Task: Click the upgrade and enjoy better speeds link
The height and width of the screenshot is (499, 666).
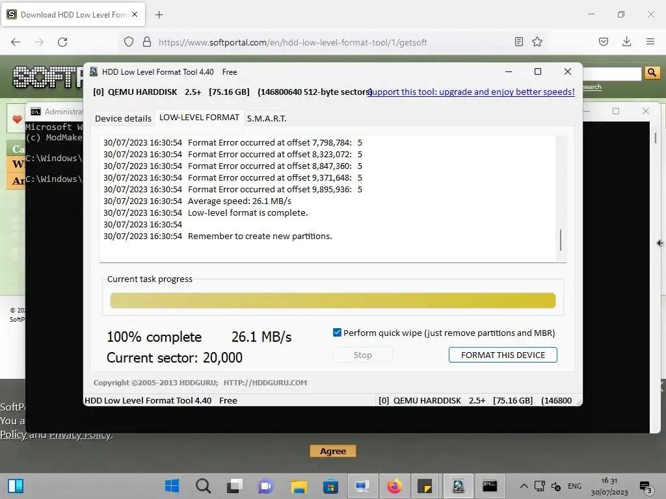Action: (x=471, y=92)
